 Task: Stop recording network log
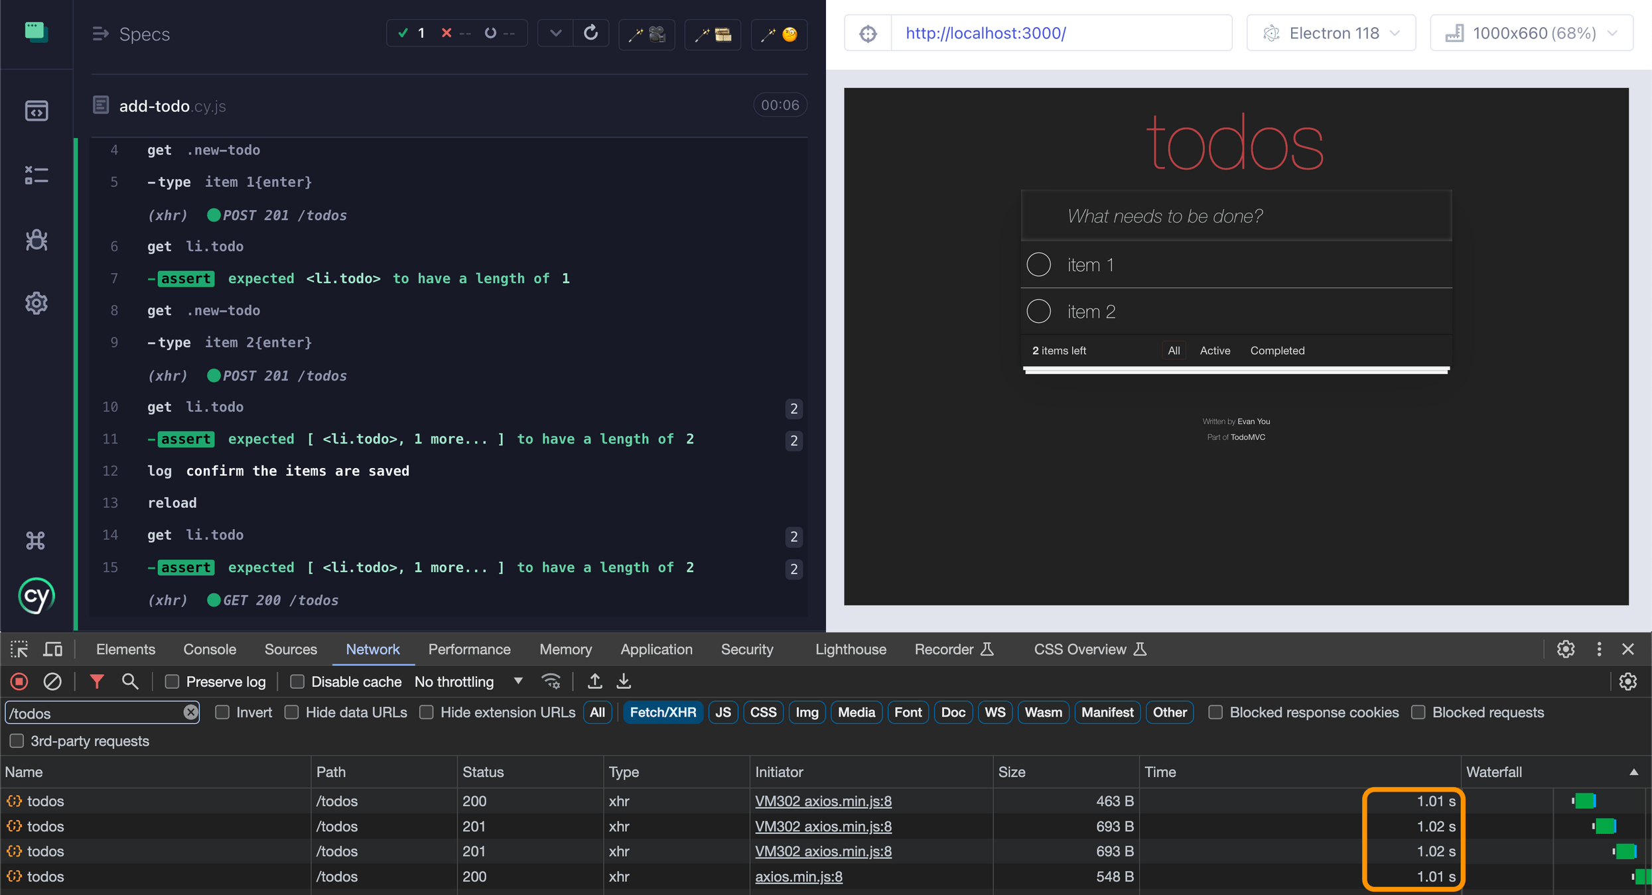pos(19,682)
